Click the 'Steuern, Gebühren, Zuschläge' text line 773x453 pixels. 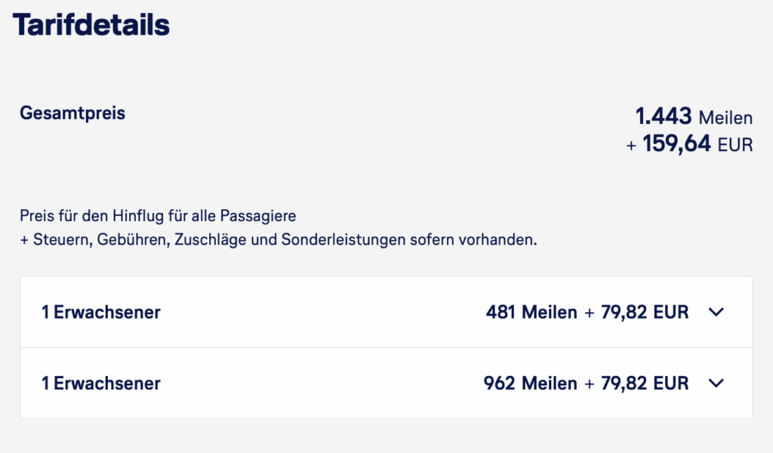pos(278,241)
